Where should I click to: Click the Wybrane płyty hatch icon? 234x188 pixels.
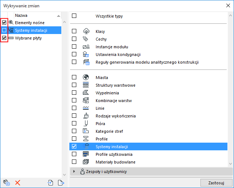point(11,38)
